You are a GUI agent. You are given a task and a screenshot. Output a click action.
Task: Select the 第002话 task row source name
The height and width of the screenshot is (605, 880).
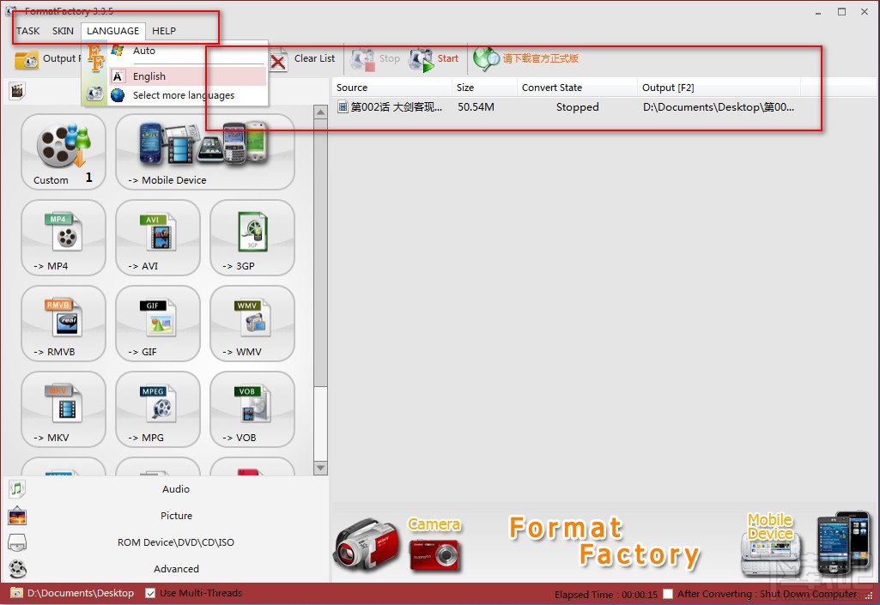click(397, 106)
